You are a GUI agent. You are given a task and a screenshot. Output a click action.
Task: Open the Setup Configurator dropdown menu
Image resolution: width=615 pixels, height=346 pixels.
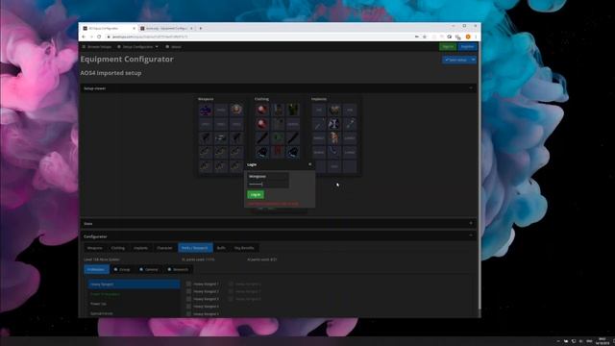click(x=137, y=47)
